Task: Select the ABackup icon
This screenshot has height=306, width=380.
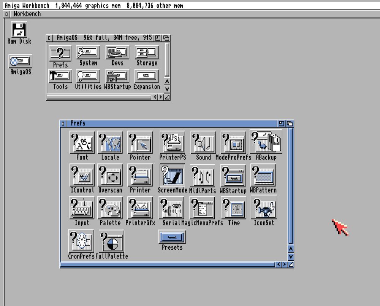Action: tap(266, 142)
